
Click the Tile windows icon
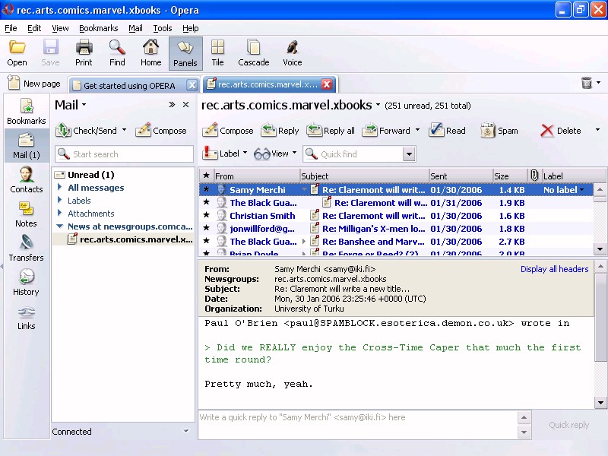click(x=217, y=53)
